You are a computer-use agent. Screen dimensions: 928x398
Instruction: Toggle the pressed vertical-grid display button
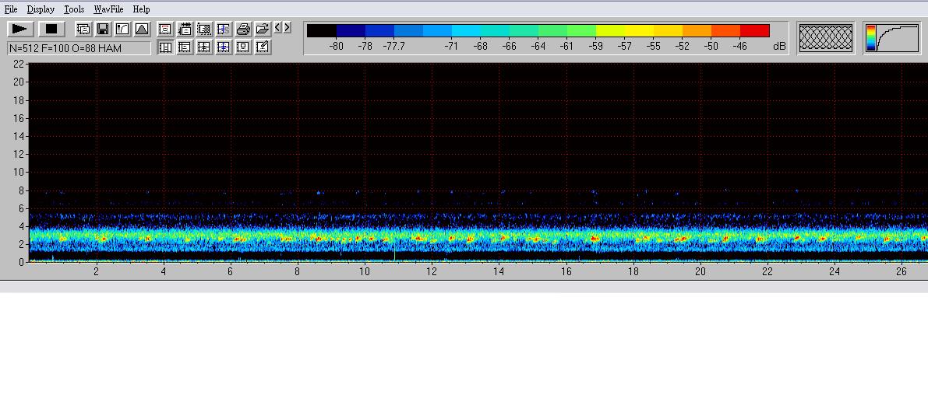(x=165, y=47)
